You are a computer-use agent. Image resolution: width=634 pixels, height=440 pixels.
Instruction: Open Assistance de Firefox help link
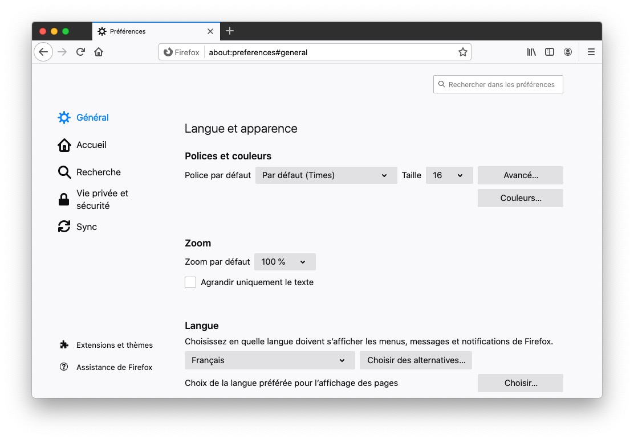[106, 367]
